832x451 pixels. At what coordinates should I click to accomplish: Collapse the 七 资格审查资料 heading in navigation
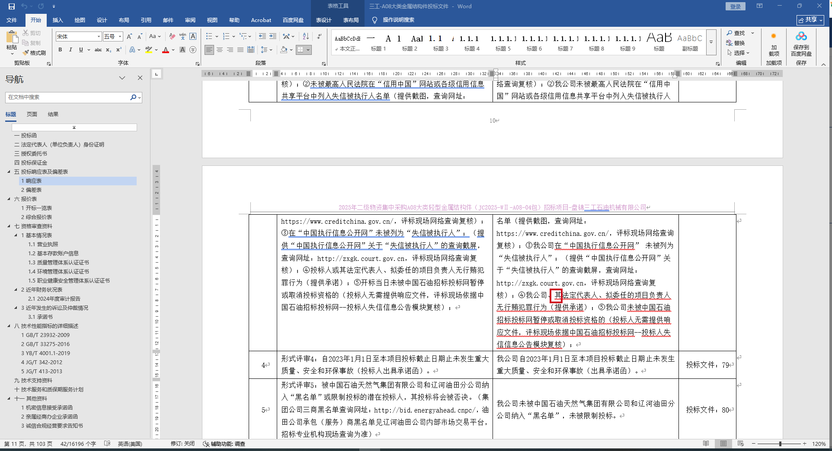[9, 226]
